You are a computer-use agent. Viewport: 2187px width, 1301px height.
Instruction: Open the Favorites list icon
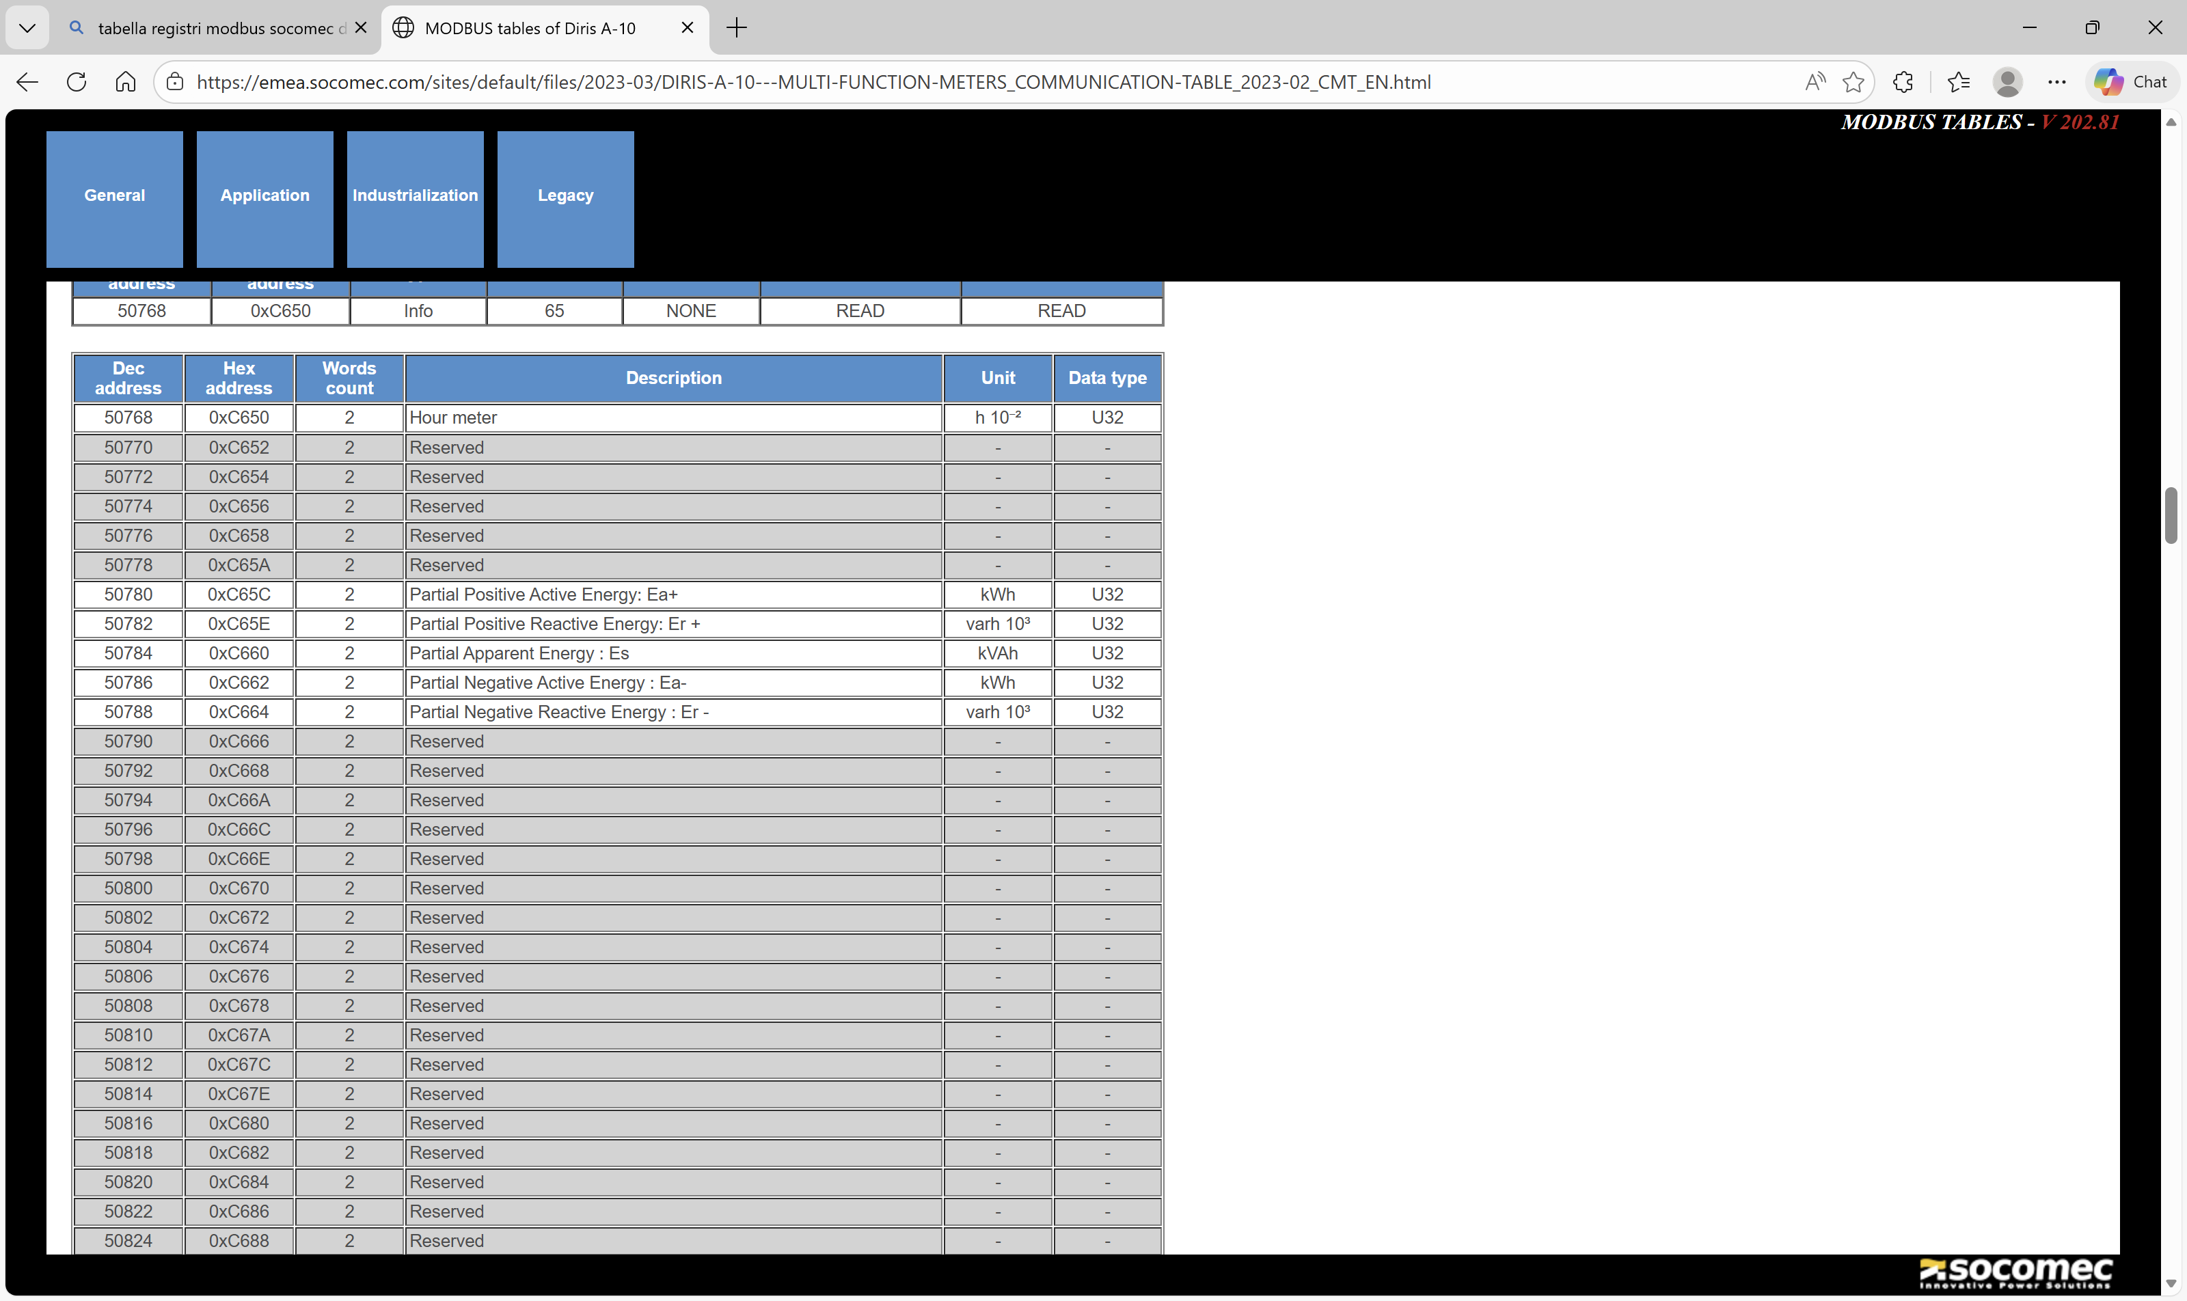point(1957,81)
